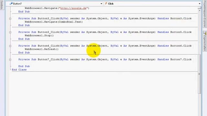Click the 'End Class' line
The width and height of the screenshot is (207, 116).
19,70
